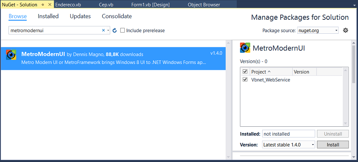This screenshot has width=358, height=162.
Task: Open the Cep.vb document tab
Action: tap(106, 5)
